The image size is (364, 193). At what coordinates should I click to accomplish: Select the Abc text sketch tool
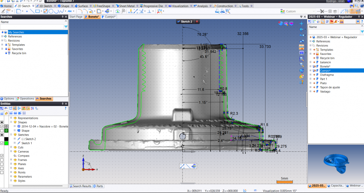(70, 11)
